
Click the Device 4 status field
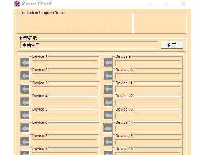[64, 103]
